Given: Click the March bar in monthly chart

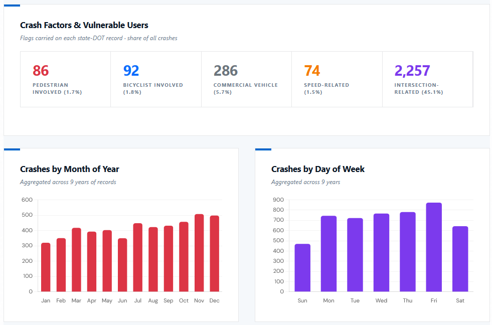Looking at the screenshot, I should 77,260.
